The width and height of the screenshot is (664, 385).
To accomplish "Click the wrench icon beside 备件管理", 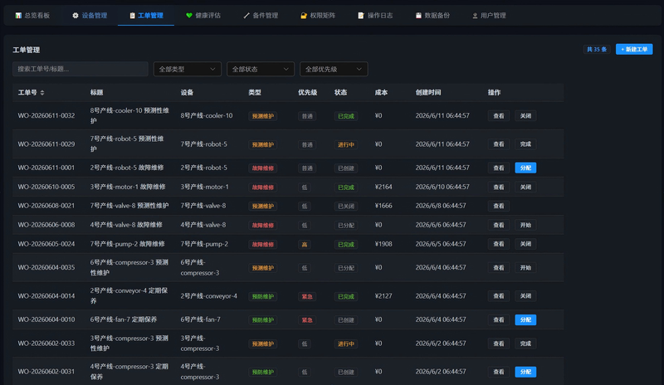I will 247,16.
